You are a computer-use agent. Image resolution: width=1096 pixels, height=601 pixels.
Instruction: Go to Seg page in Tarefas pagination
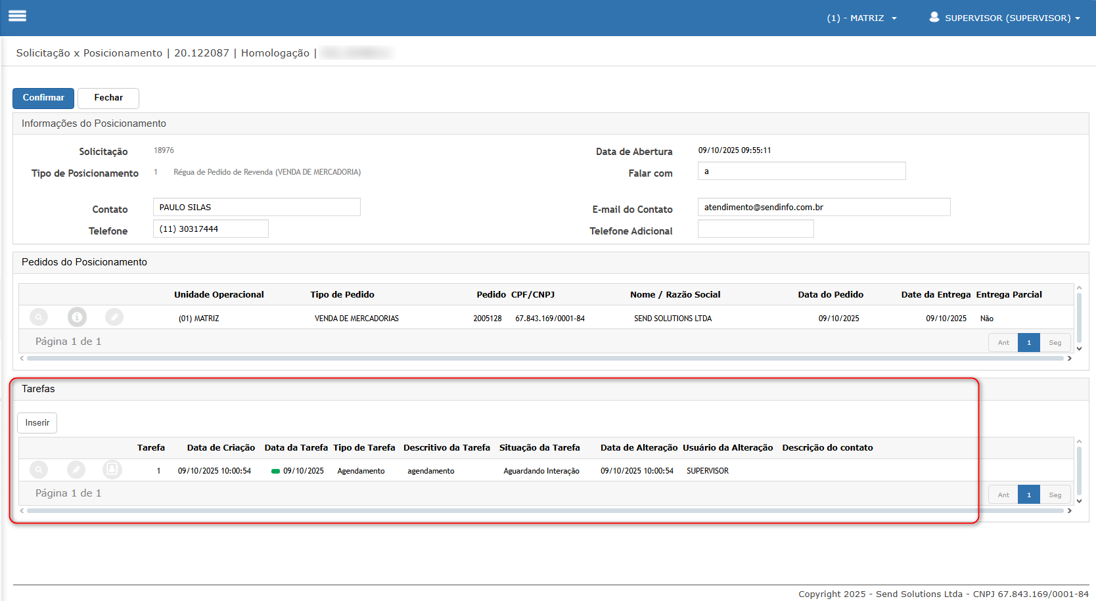pos(1055,495)
